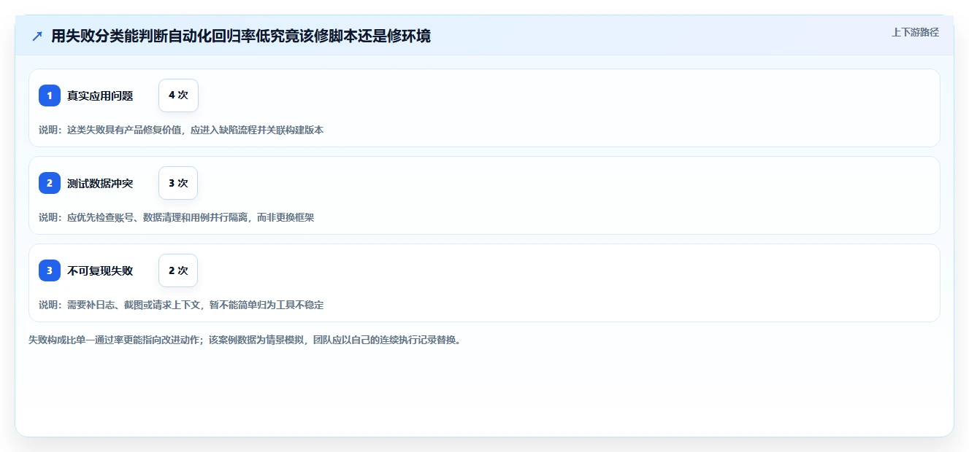Click the 测试数据冲突 label

[x=100, y=183]
